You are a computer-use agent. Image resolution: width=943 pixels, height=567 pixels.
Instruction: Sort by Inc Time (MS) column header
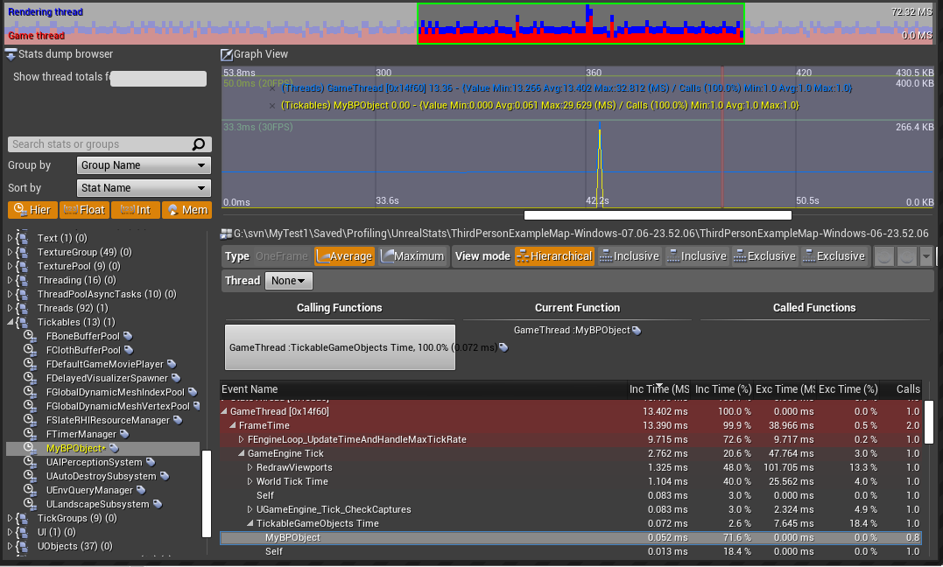pyautogui.click(x=659, y=389)
